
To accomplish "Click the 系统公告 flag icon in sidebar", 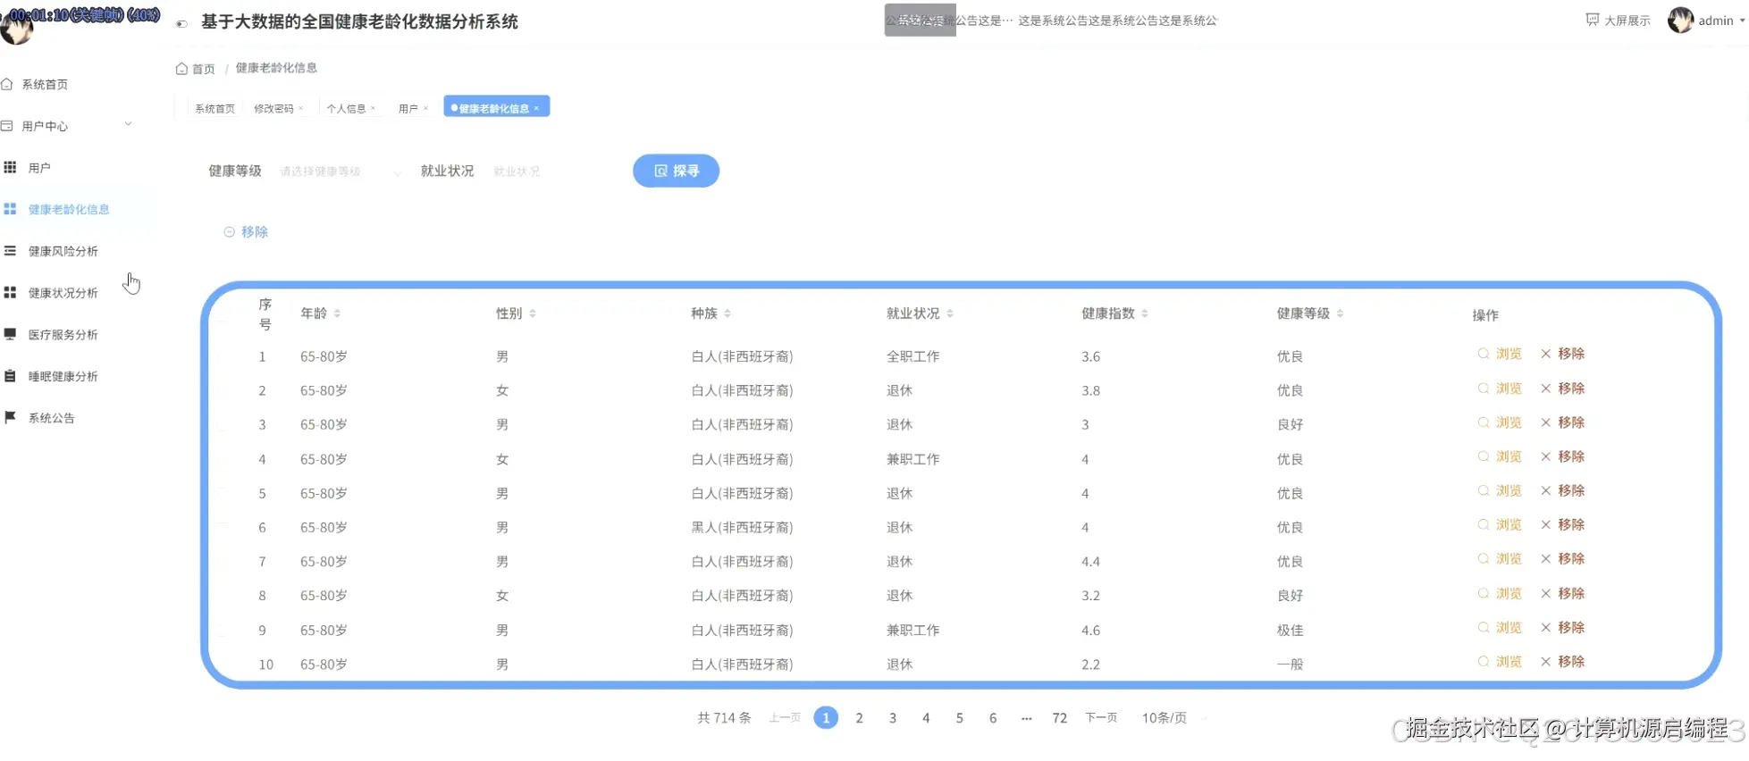I will tap(10, 417).
